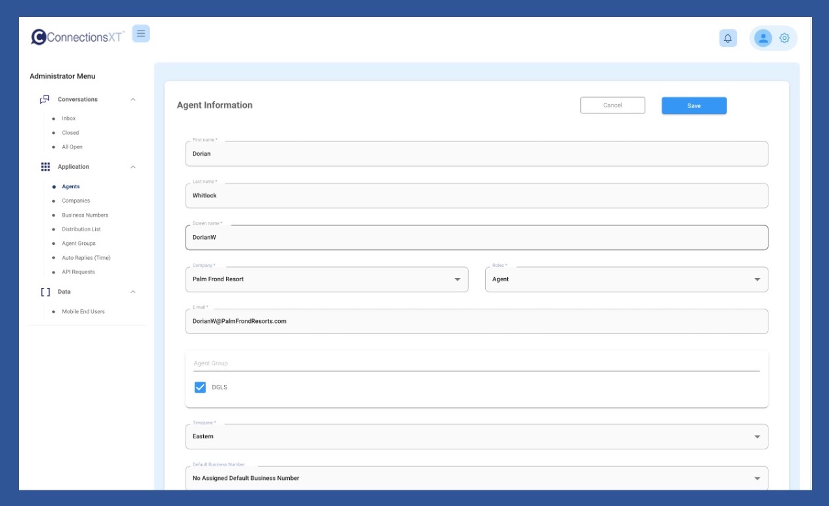Open the settings gear icon
The height and width of the screenshot is (506, 829).
pyautogui.click(x=784, y=38)
